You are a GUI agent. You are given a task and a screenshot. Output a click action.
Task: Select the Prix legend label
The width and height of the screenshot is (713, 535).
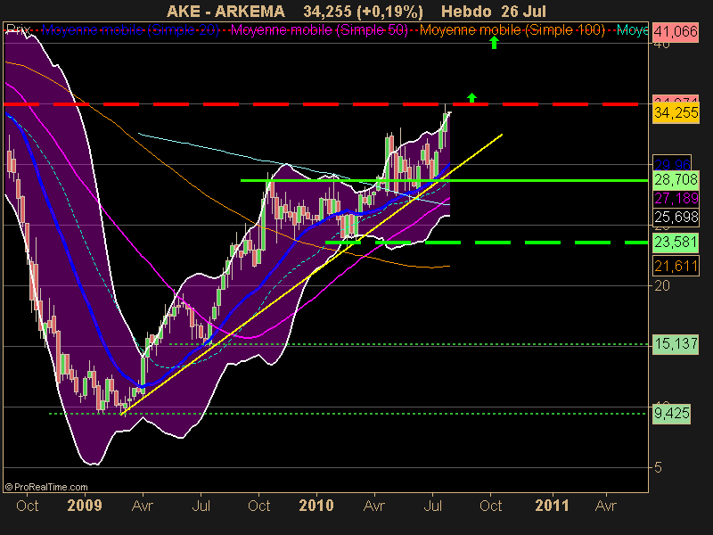tap(19, 30)
